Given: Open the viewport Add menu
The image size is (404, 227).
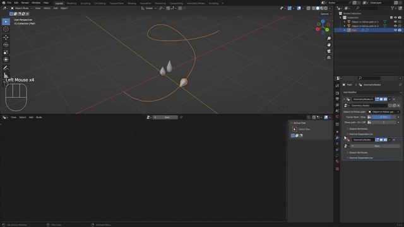Looking at the screenshot, I should [56, 8].
